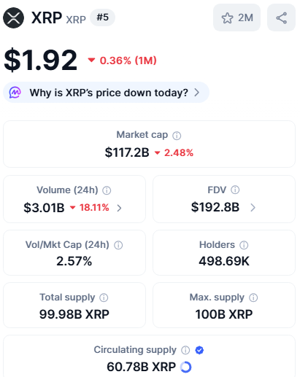
Task: Add XRP to watchlist with star button
Action: pyautogui.click(x=236, y=18)
